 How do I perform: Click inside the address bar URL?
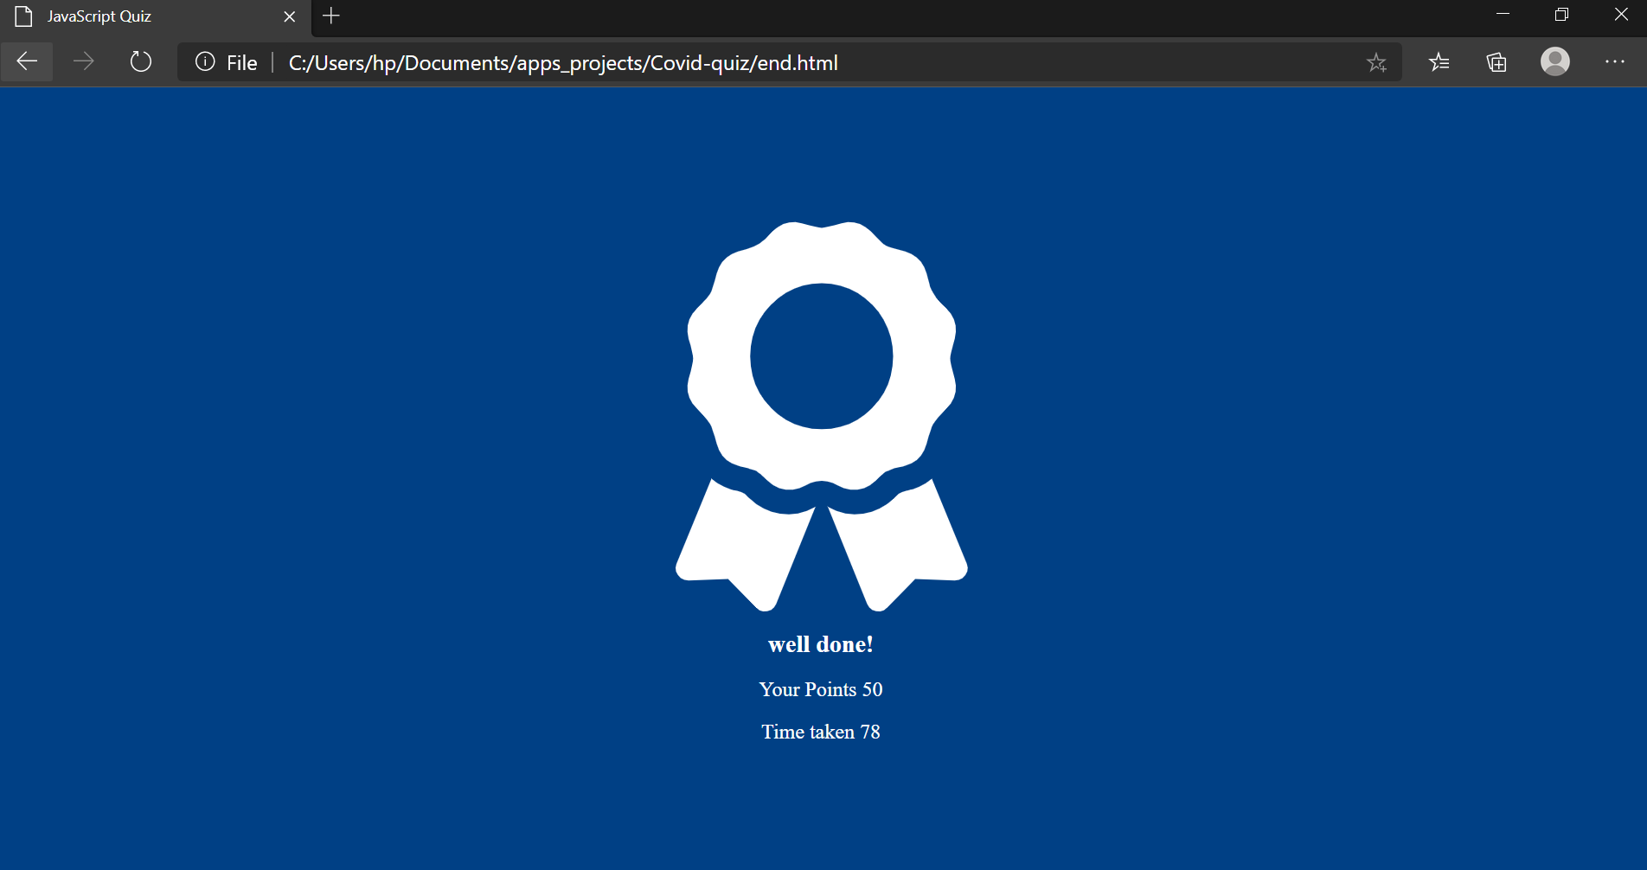[x=562, y=61]
